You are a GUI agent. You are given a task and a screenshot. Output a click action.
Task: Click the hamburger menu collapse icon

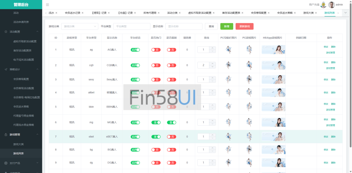point(47,5)
